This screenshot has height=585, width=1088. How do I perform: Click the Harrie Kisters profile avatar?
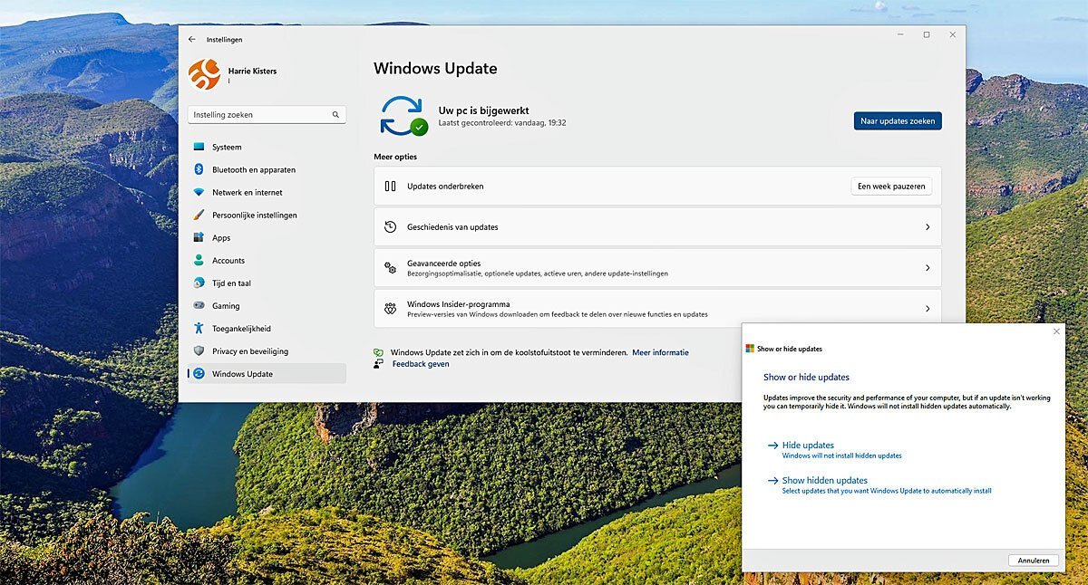coord(204,74)
